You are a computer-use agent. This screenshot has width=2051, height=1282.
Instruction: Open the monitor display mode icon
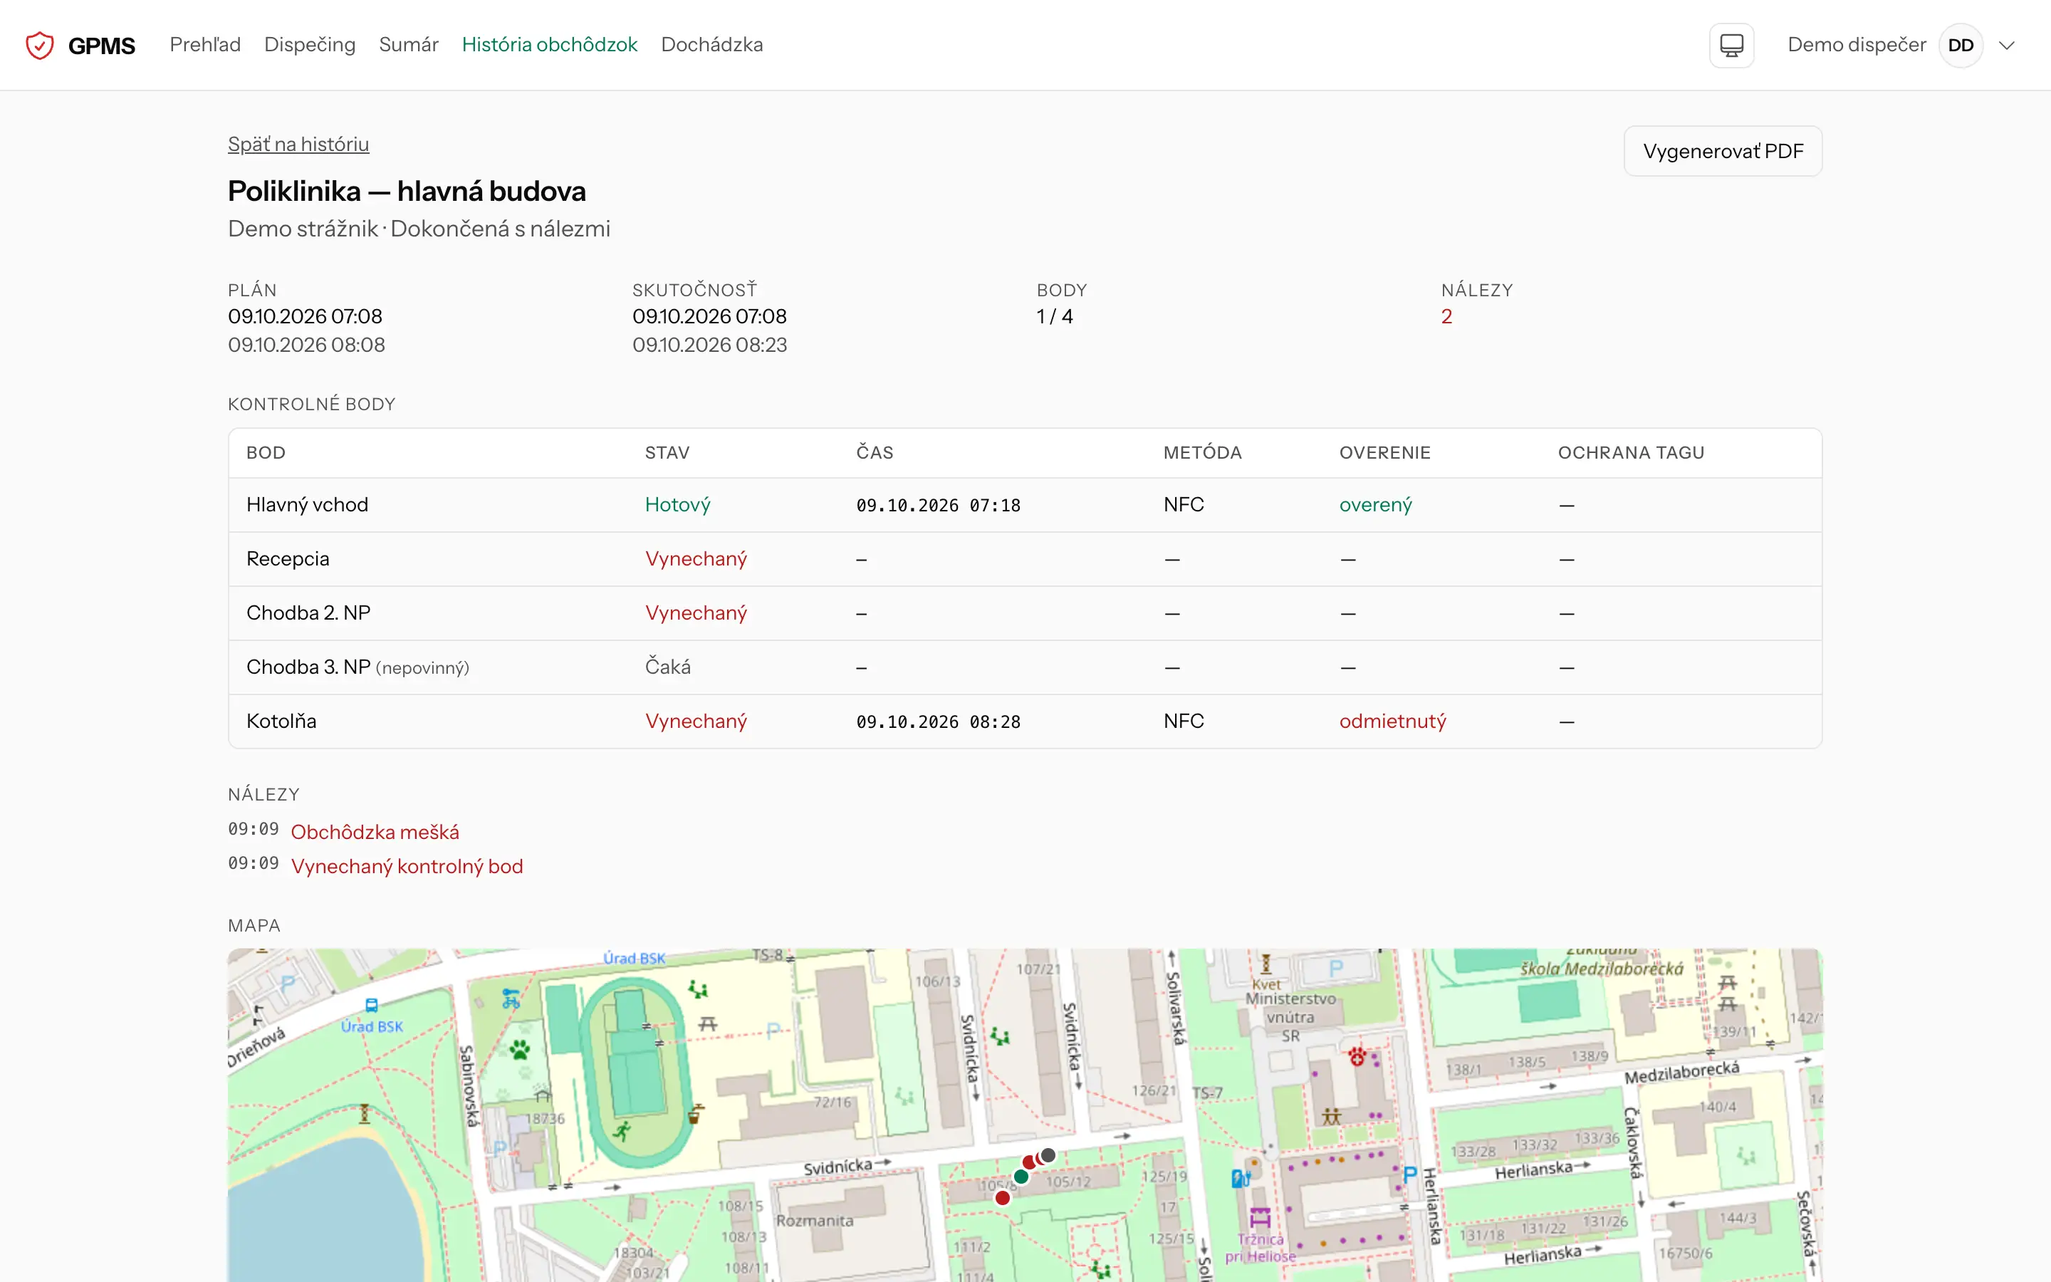point(1731,45)
